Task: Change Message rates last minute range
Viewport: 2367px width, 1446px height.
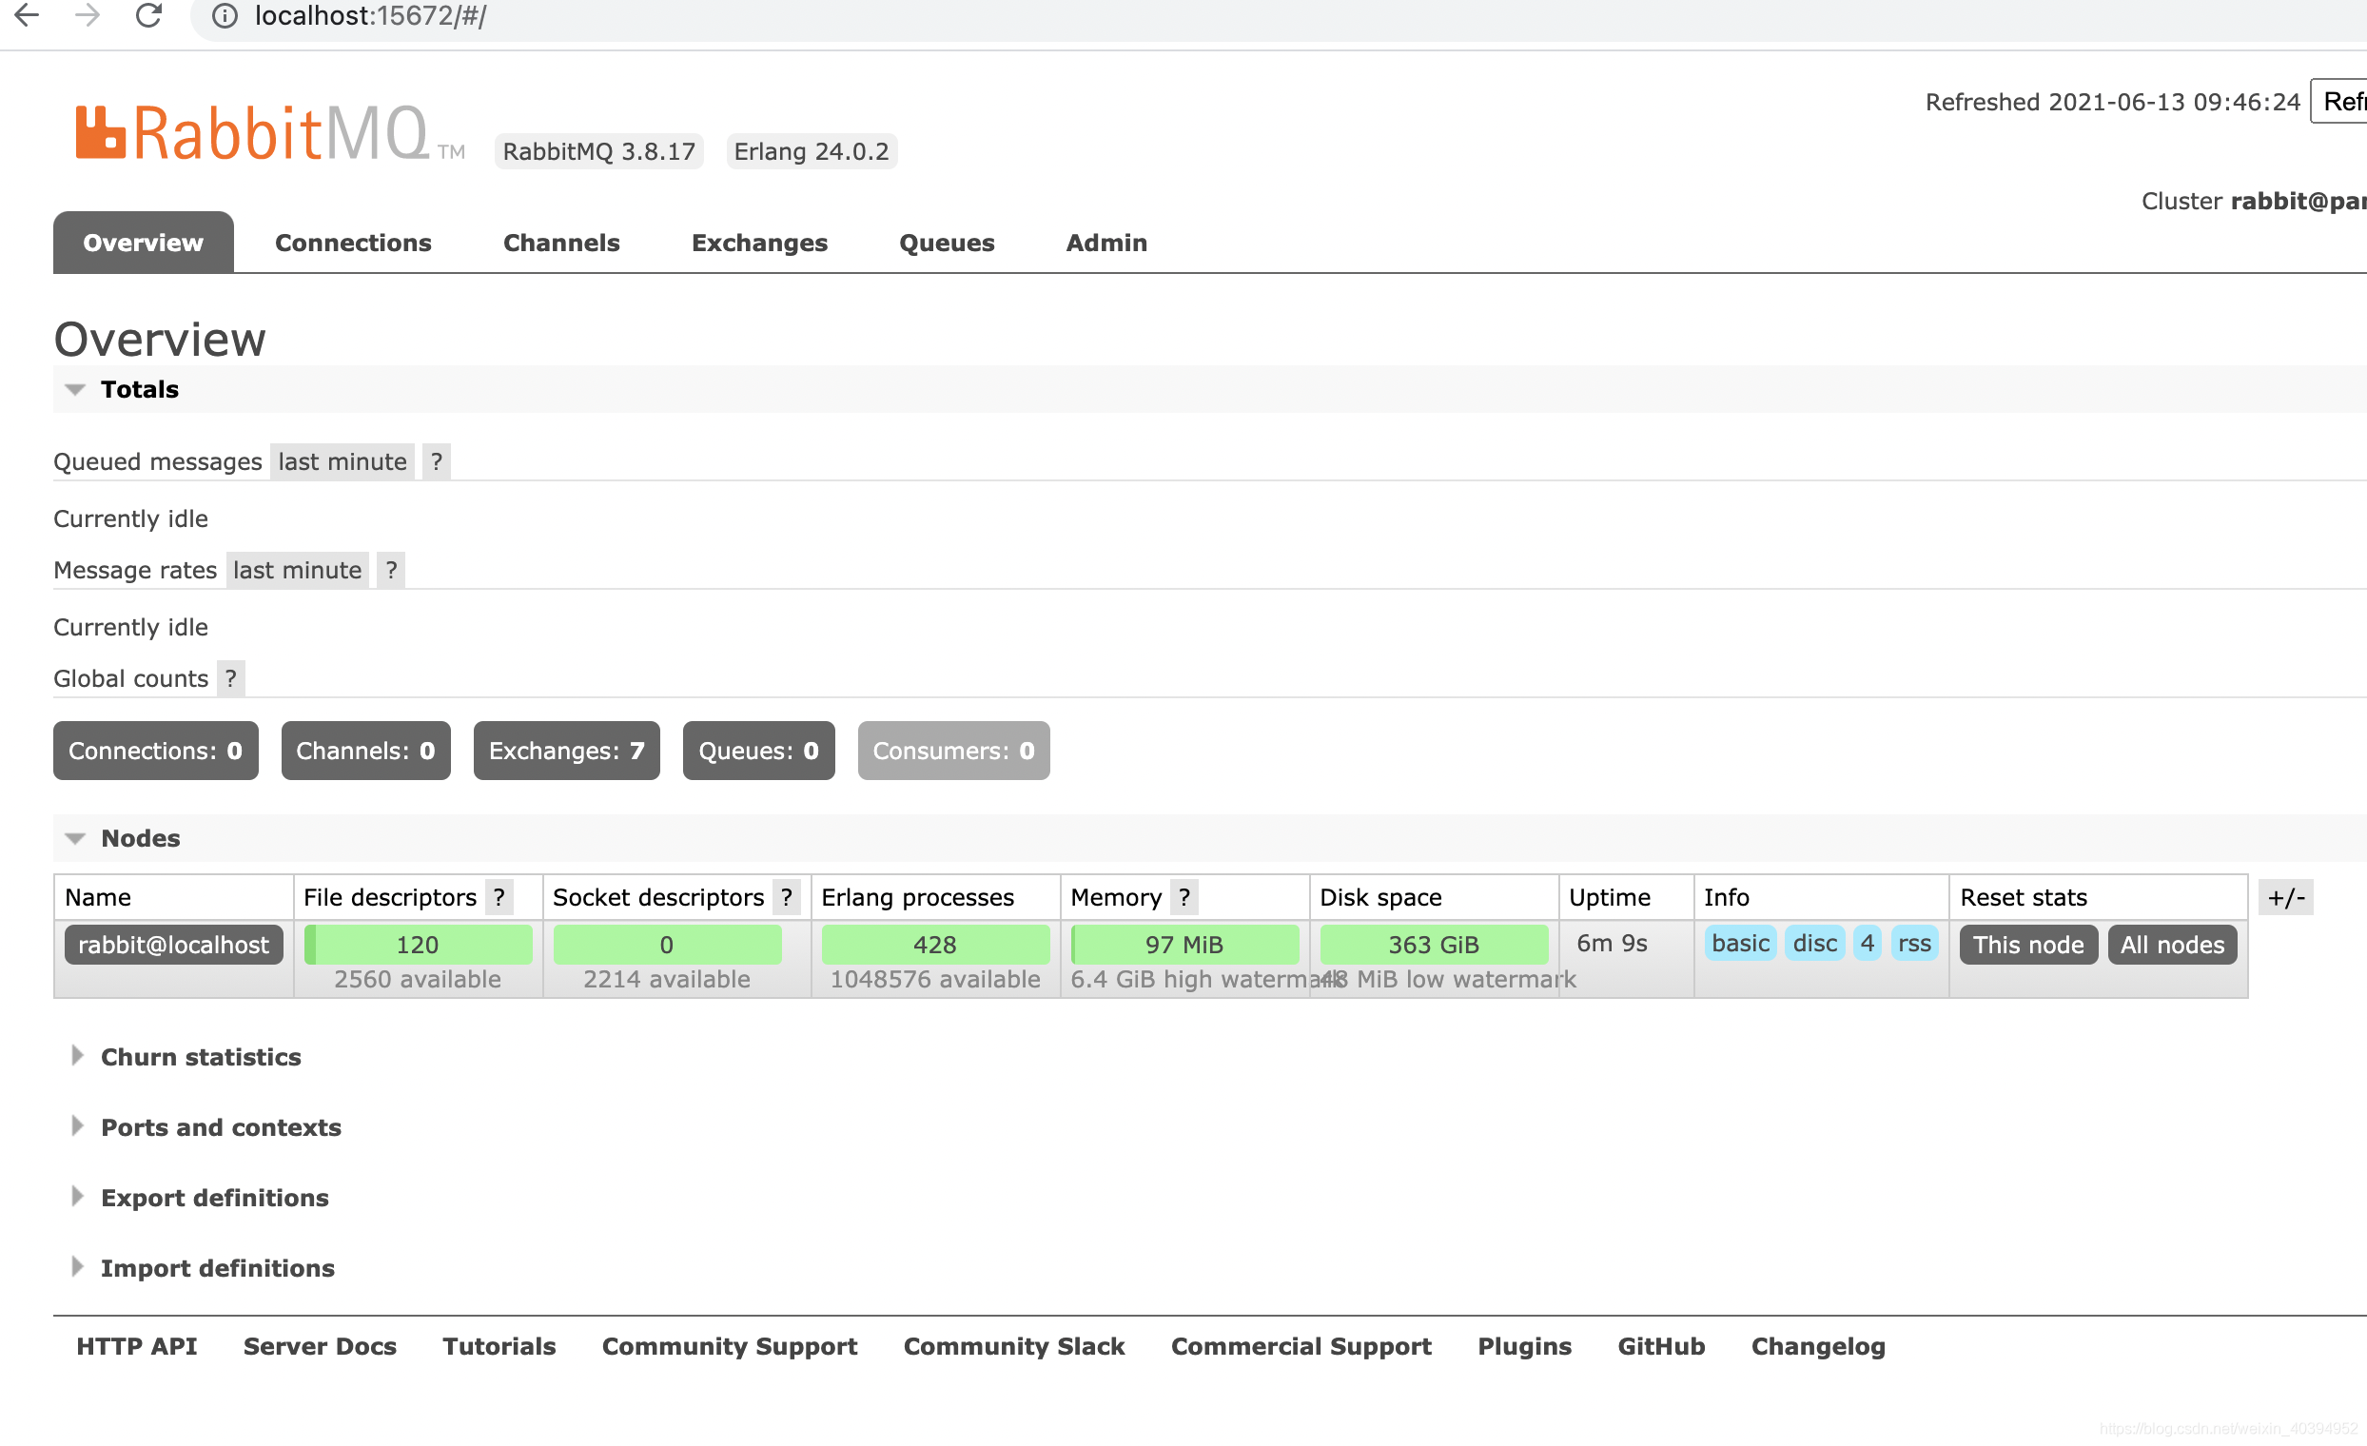Action: 297,571
